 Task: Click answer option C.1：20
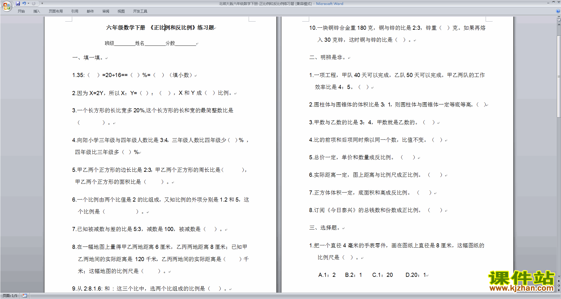point(382,275)
